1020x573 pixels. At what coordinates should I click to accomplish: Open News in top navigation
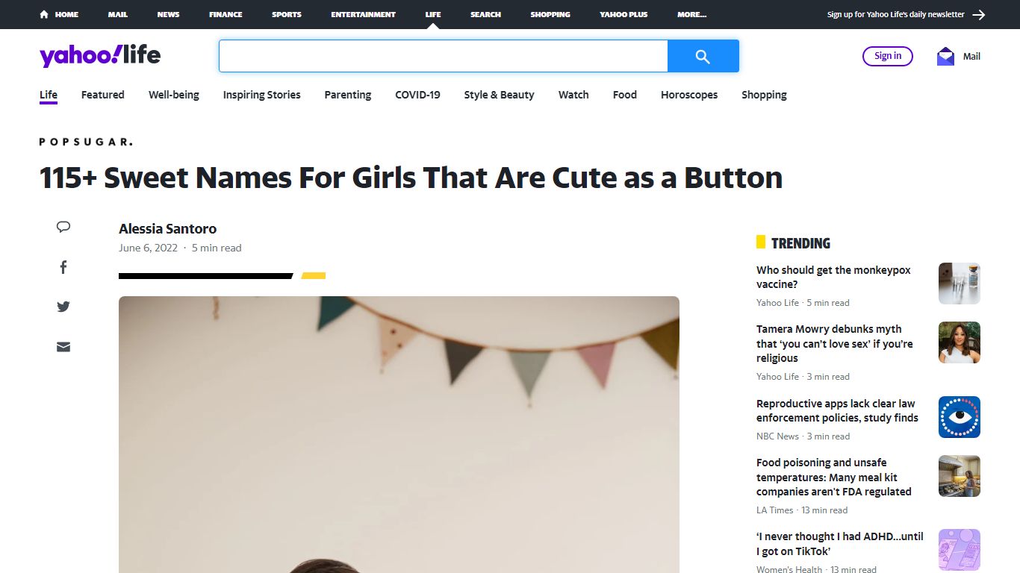pos(168,14)
